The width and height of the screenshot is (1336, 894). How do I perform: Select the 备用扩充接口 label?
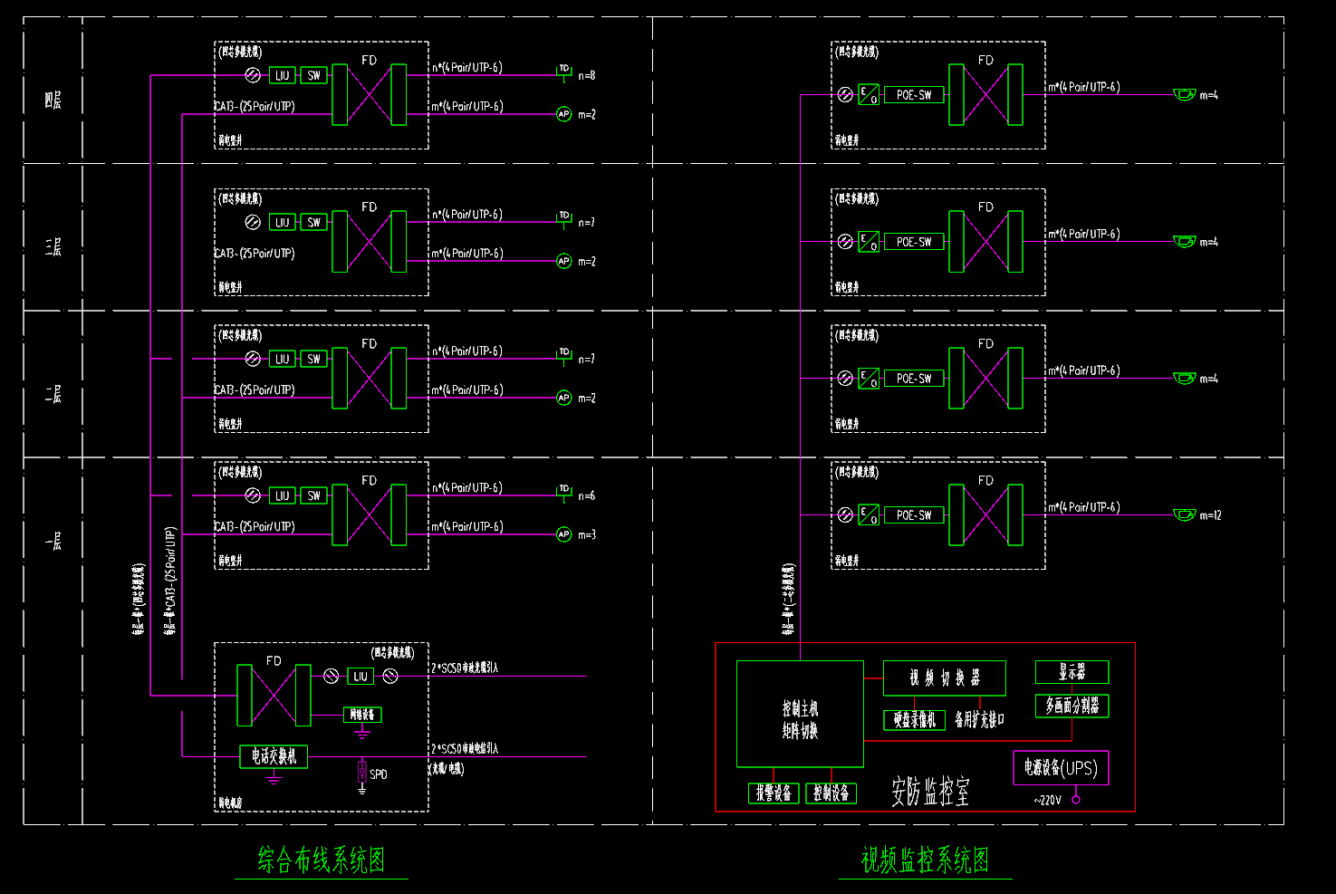click(979, 720)
